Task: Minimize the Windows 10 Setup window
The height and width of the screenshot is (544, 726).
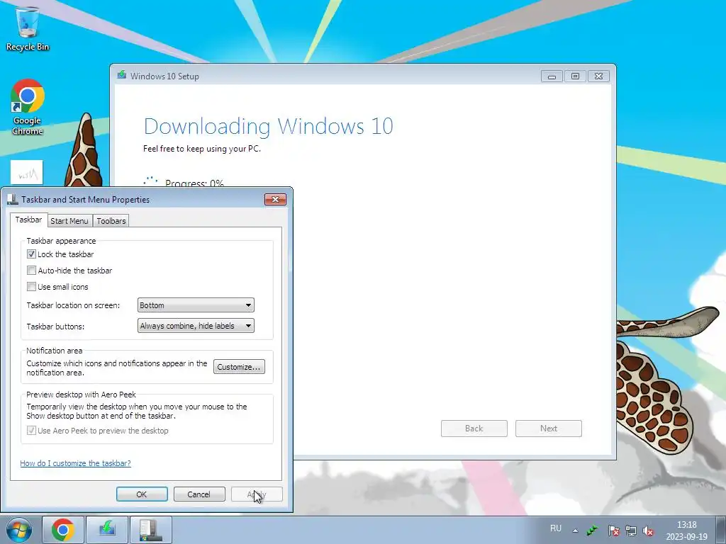Action: coord(552,76)
